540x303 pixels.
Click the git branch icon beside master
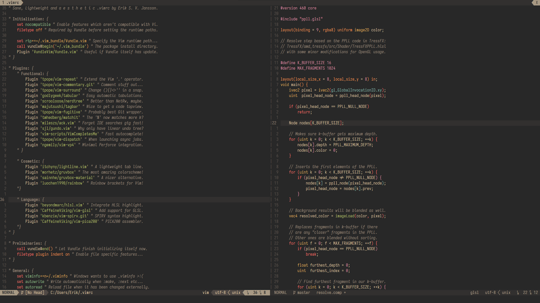pyautogui.click(x=294, y=293)
